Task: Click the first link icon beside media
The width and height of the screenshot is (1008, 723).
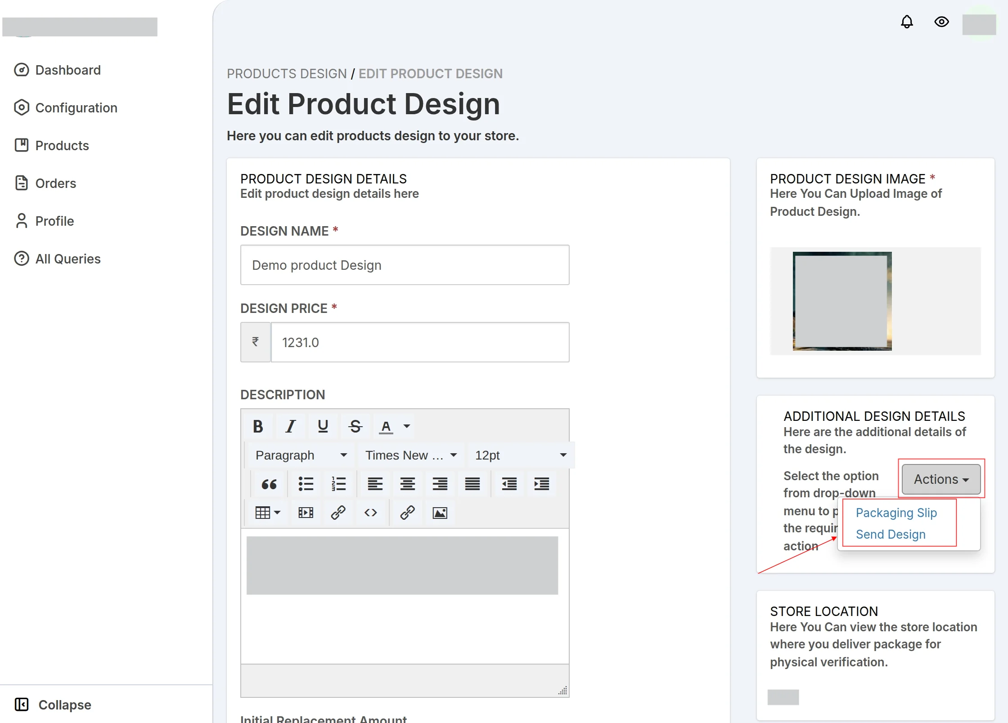Action: (338, 513)
